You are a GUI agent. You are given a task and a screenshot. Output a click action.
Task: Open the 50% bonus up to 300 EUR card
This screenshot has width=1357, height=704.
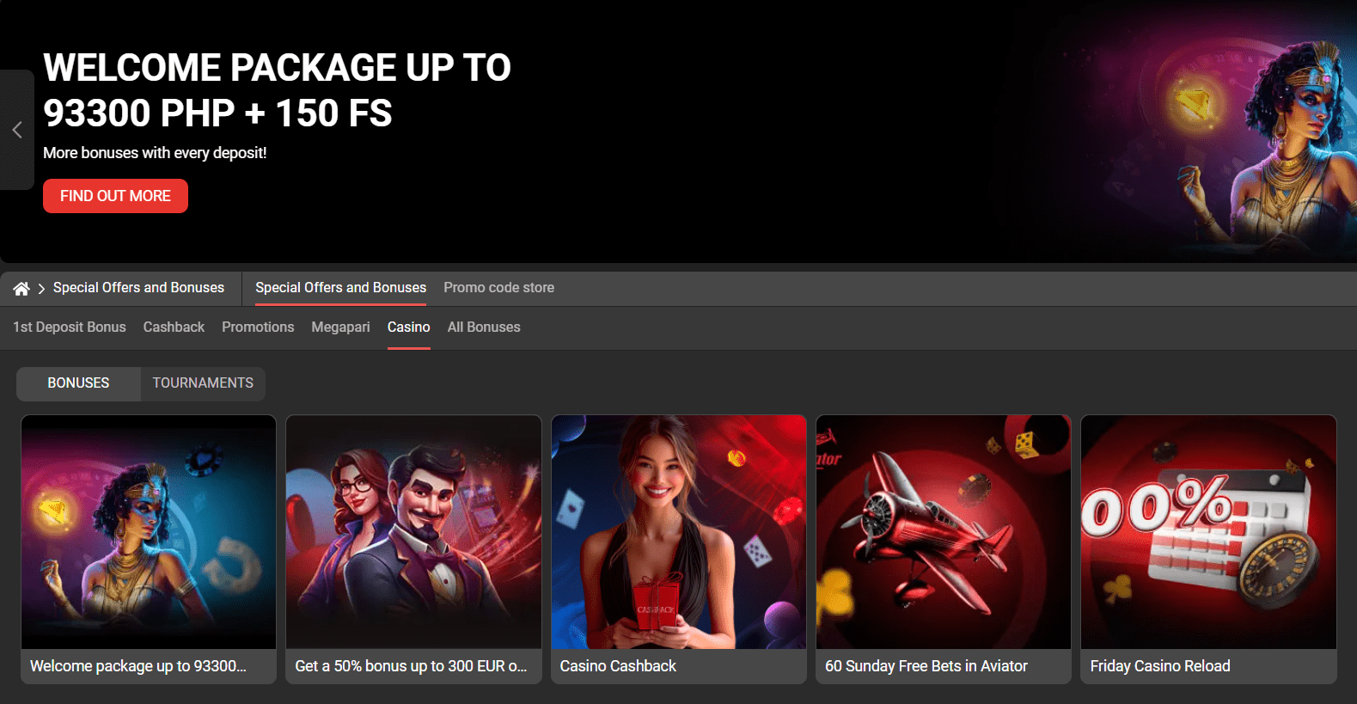(413, 548)
